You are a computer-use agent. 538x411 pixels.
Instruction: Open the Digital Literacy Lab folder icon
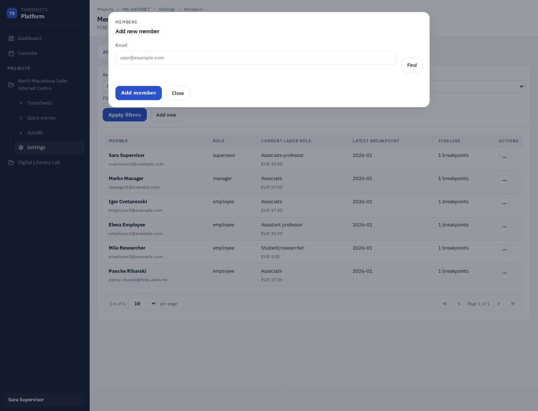(x=11, y=162)
